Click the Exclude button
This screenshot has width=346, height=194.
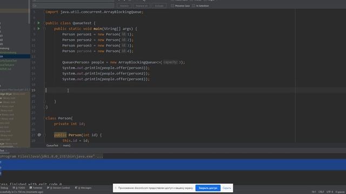pyautogui.click(x=159, y=6)
